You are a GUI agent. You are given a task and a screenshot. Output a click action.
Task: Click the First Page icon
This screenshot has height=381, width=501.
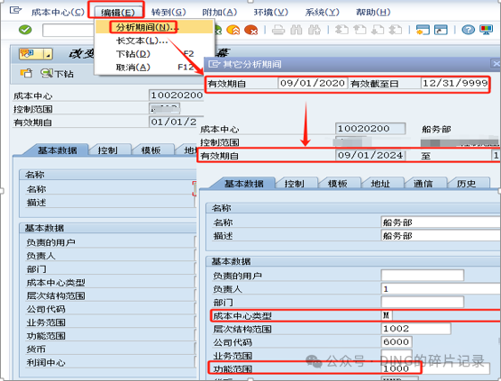(x=342, y=30)
